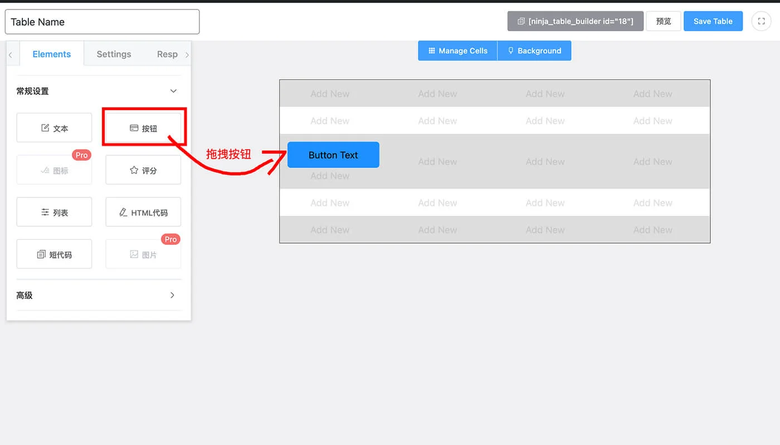Collapse the 常规设置 section
This screenshot has width=780, height=445.
click(x=173, y=91)
